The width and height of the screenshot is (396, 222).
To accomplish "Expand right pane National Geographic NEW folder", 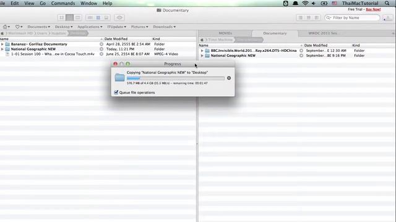I will (x=202, y=55).
